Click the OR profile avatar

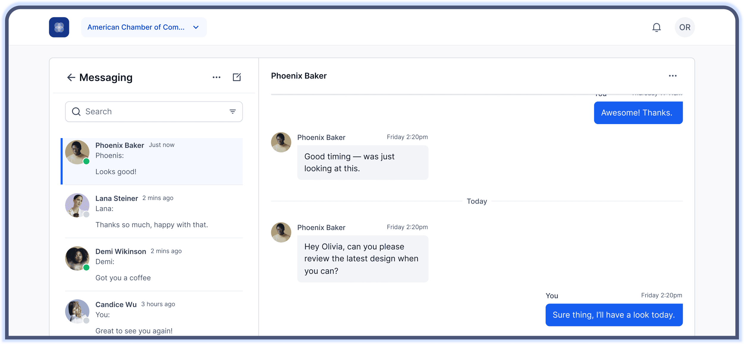tap(685, 27)
